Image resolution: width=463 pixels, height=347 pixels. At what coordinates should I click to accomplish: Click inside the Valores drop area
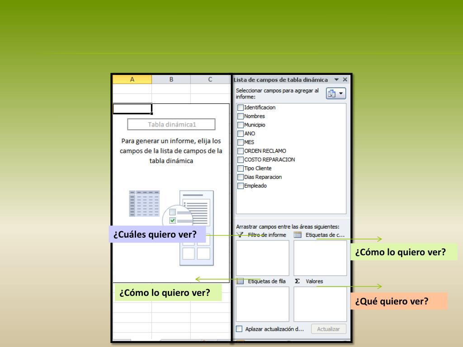[320, 304]
